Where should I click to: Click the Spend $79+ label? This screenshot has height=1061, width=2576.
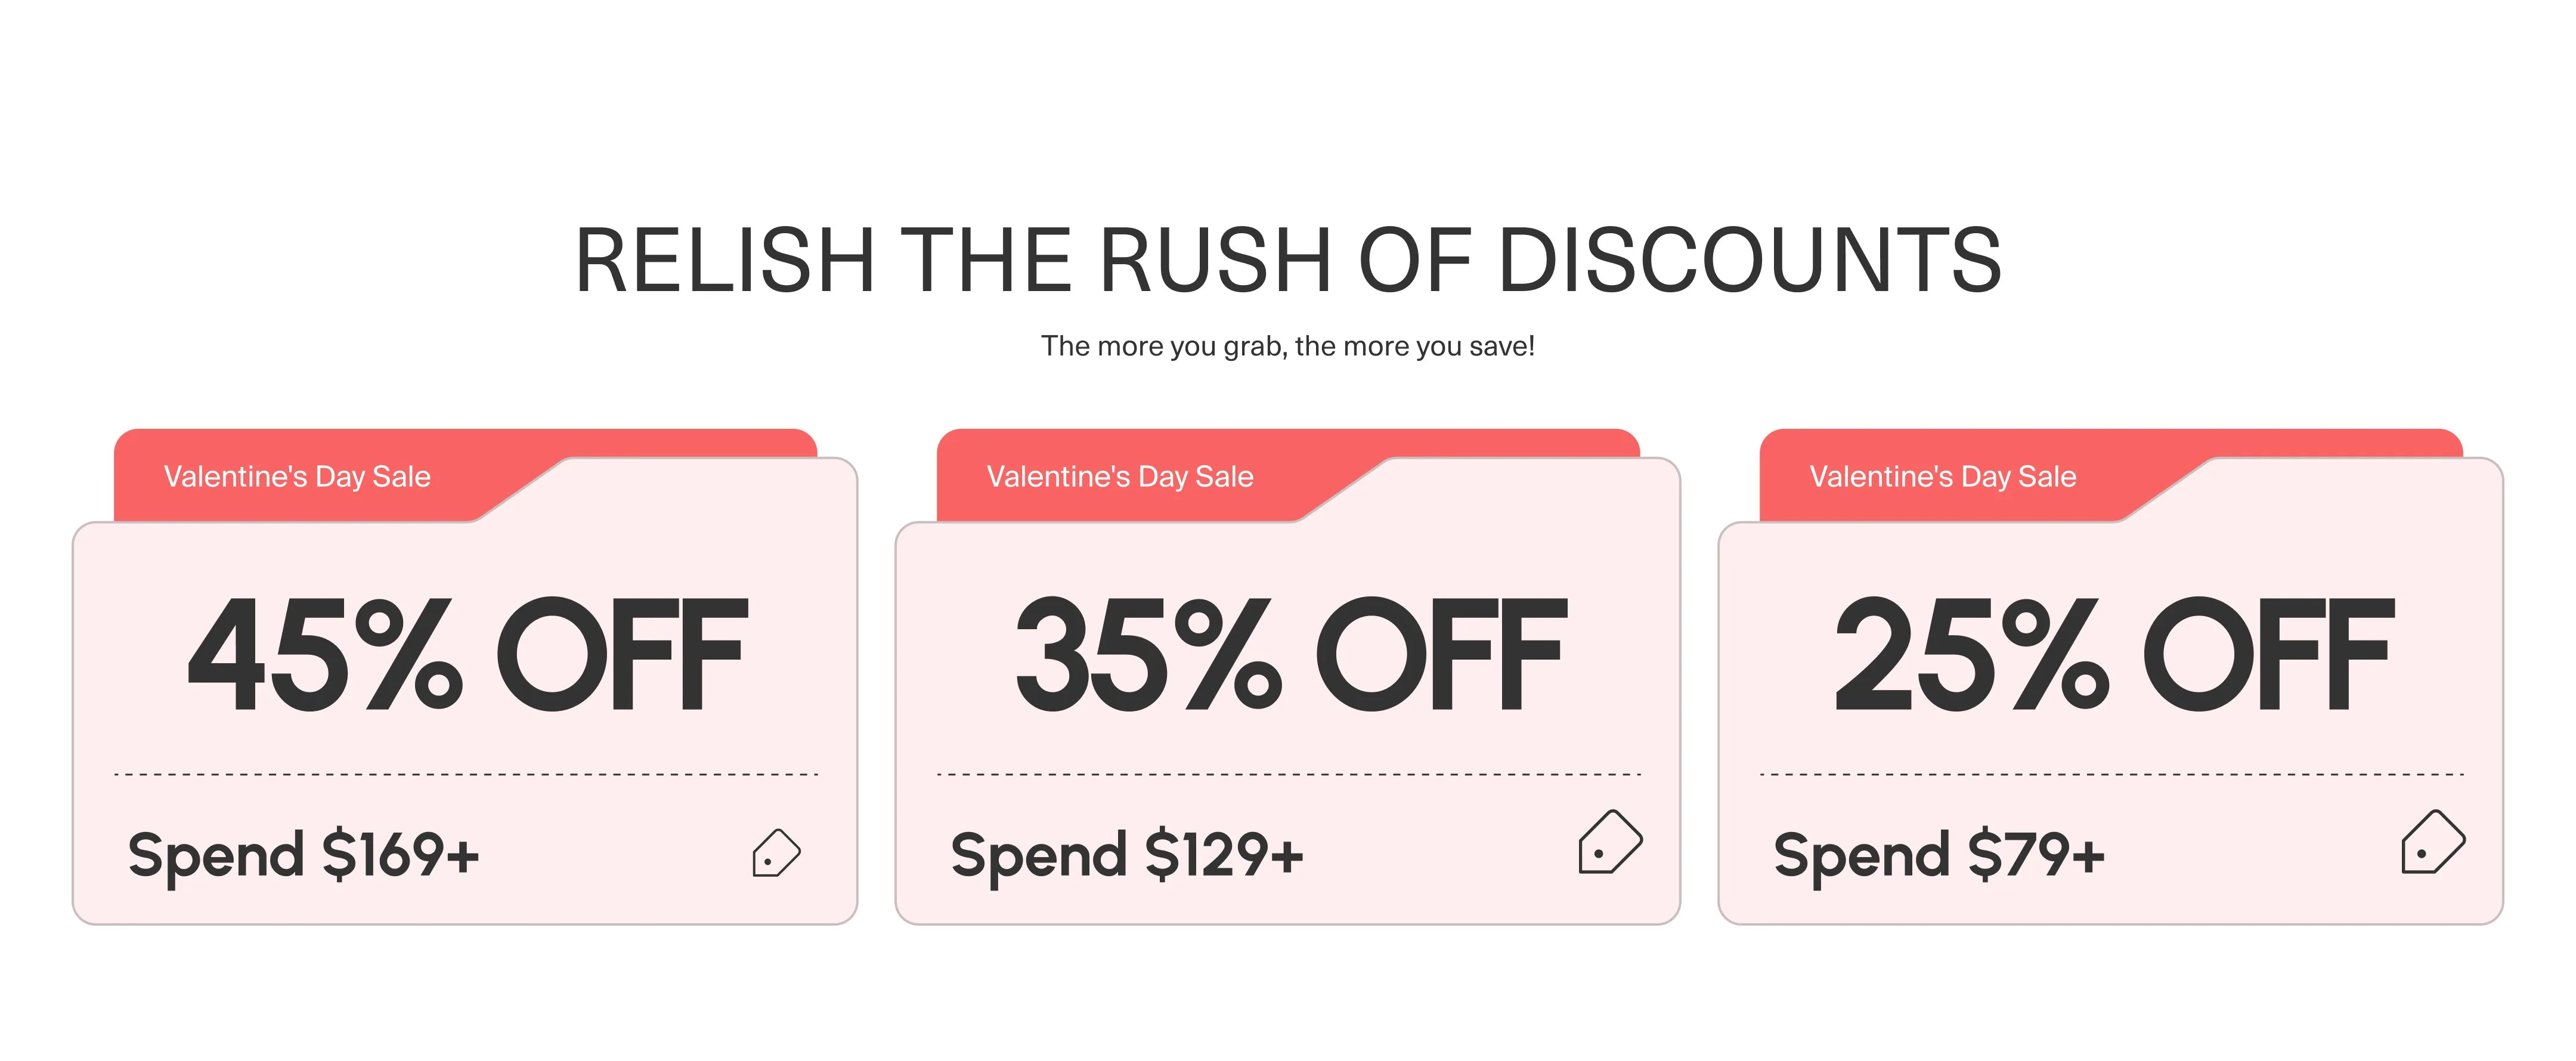click(x=1939, y=855)
